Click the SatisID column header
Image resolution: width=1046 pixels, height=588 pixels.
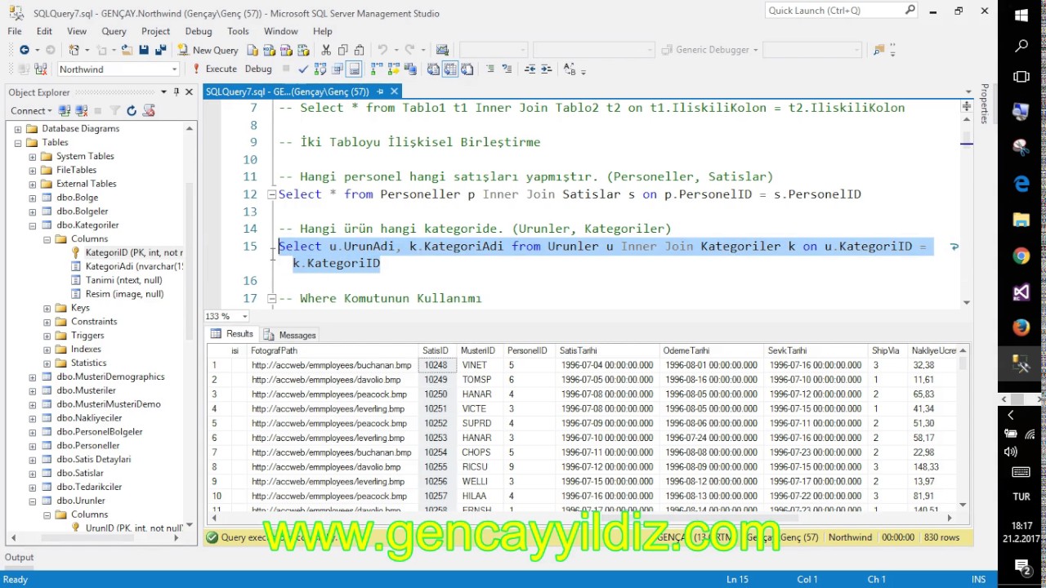click(x=436, y=350)
